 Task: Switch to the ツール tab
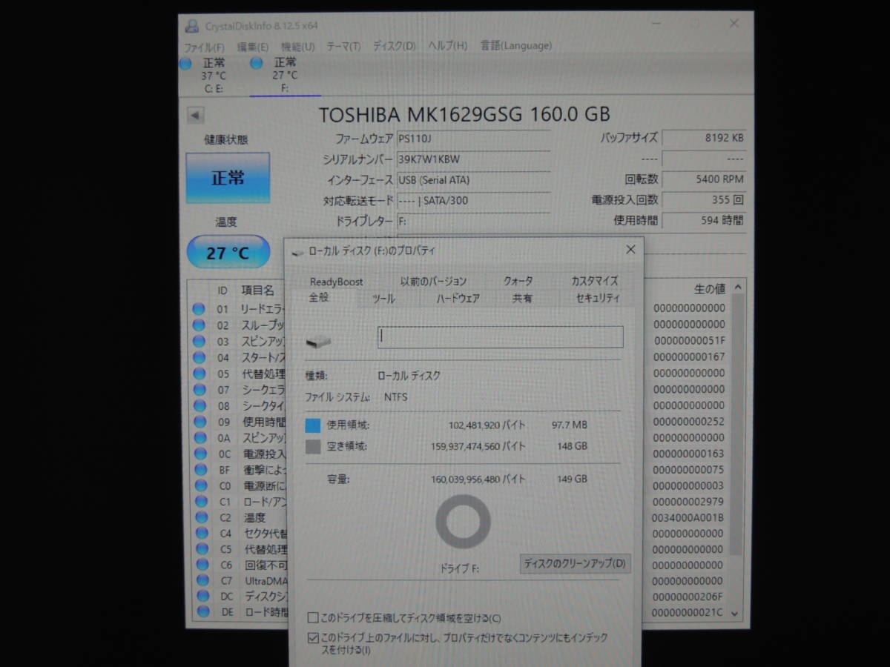click(383, 299)
